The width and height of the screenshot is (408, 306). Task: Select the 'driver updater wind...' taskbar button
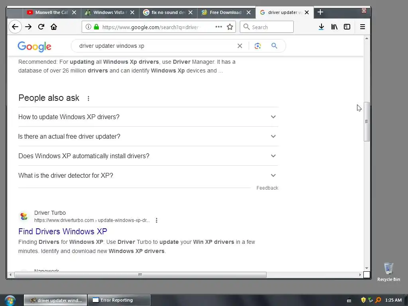click(56, 300)
